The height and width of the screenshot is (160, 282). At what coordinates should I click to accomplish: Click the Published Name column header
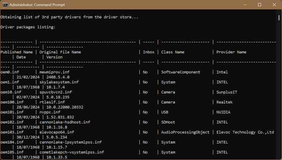click(17, 52)
